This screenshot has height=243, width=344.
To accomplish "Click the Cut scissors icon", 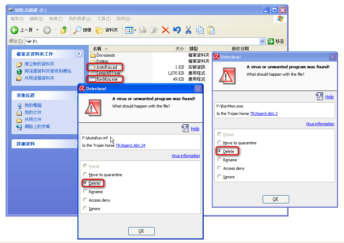I will pyautogui.click(x=188, y=30).
